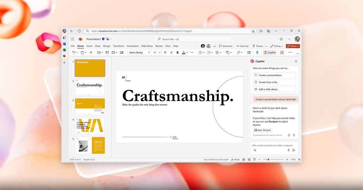
Task: Click in the Search (Alt + Q) box
Action: tap(193, 39)
